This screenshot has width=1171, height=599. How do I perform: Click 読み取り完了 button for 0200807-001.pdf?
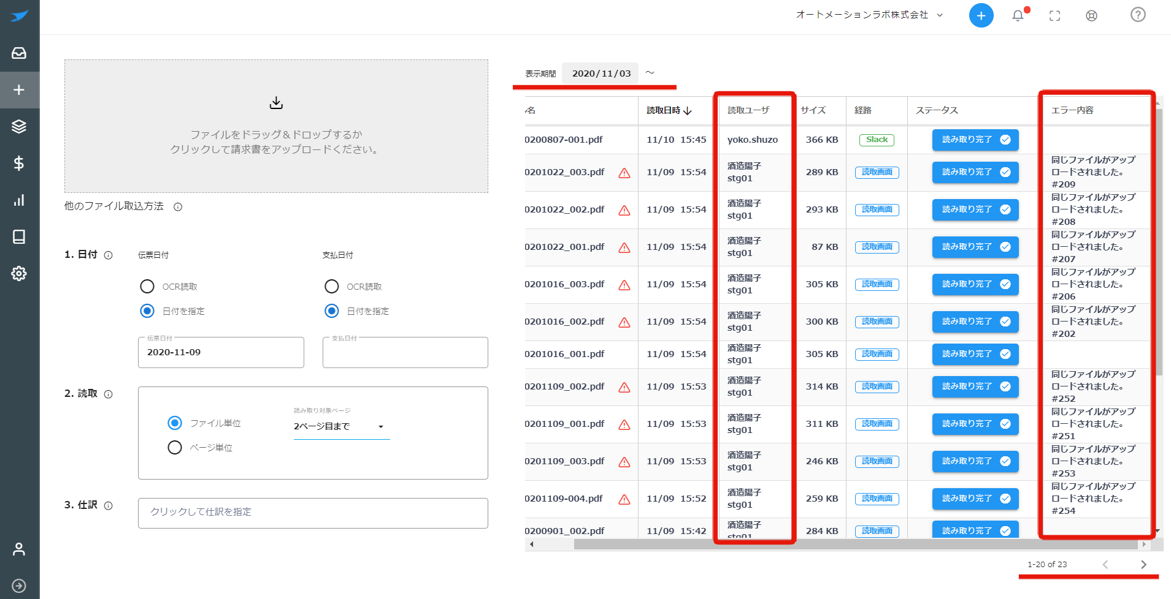(975, 140)
